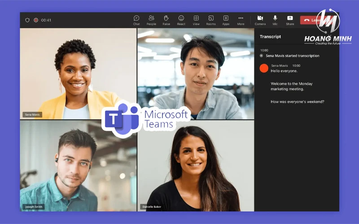
Task: Open More actions menu
Action: pyautogui.click(x=241, y=20)
